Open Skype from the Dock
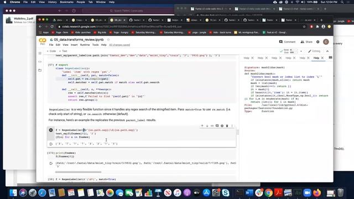The width and height of the screenshot is (354, 199). (226, 193)
